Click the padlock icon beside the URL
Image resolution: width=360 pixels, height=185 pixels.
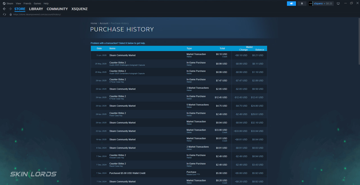(11, 14)
